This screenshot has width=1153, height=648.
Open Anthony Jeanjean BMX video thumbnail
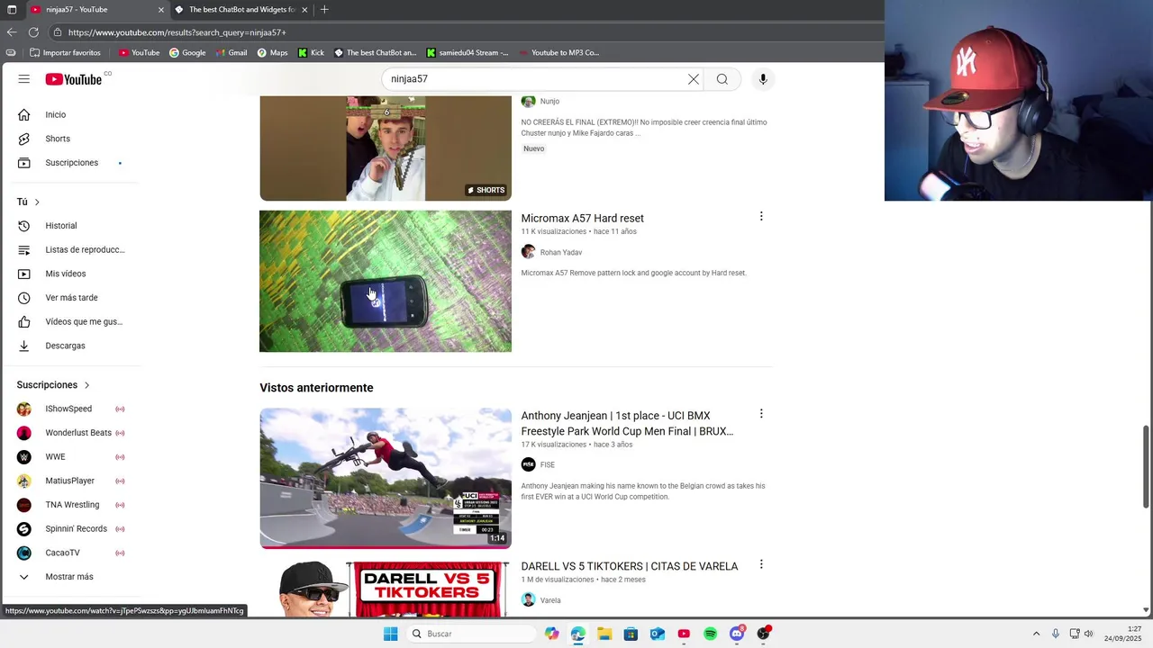click(x=386, y=478)
